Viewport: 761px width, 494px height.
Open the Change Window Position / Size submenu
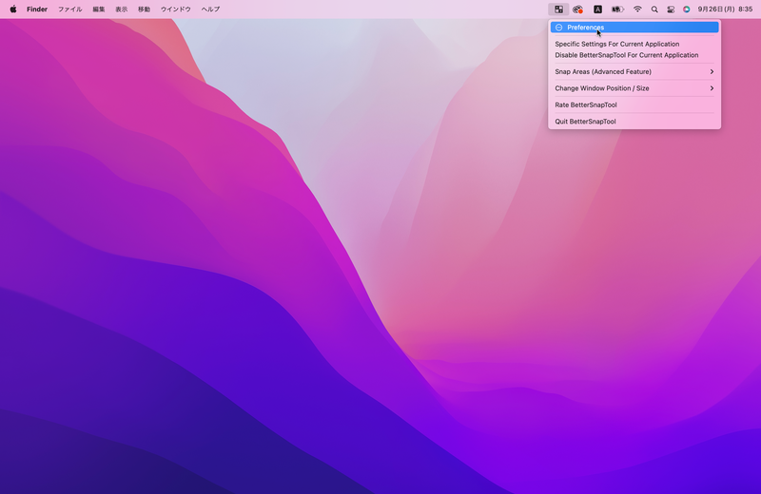pyautogui.click(x=634, y=88)
